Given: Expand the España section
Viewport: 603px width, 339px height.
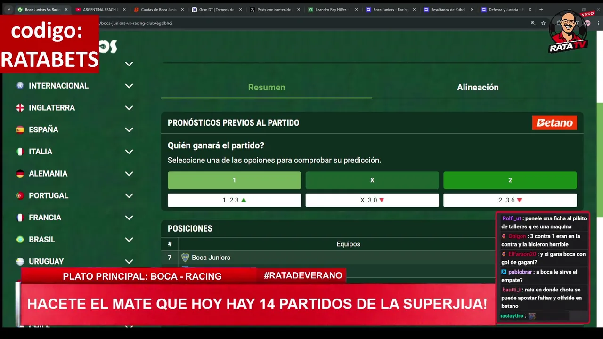Looking at the screenshot, I should (x=129, y=129).
